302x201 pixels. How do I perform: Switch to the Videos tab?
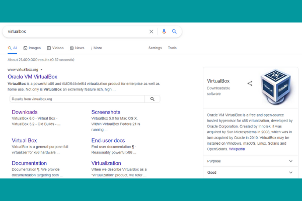55,48
